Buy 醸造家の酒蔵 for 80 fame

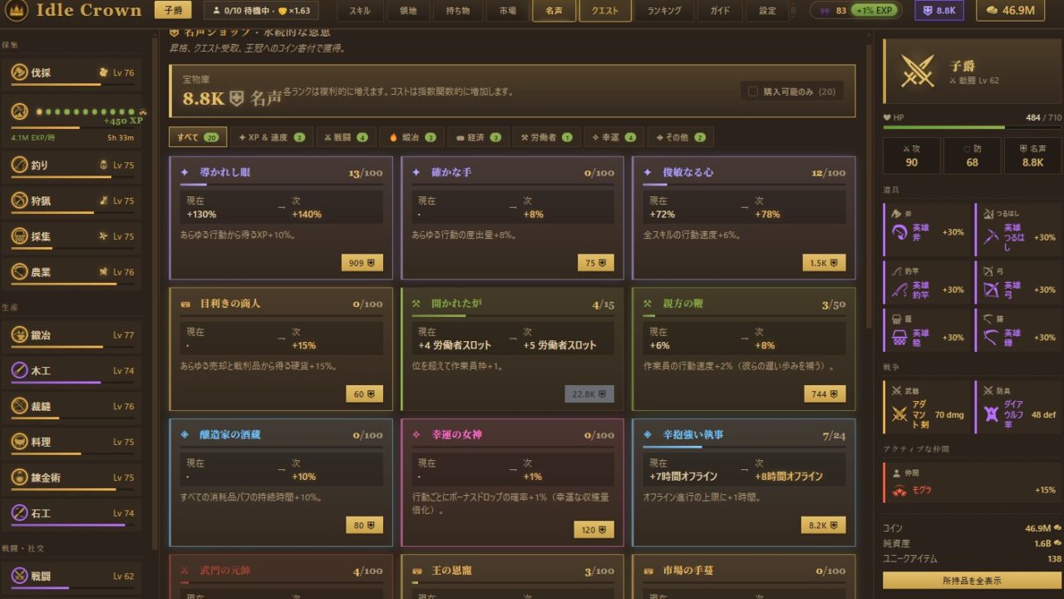click(x=365, y=525)
